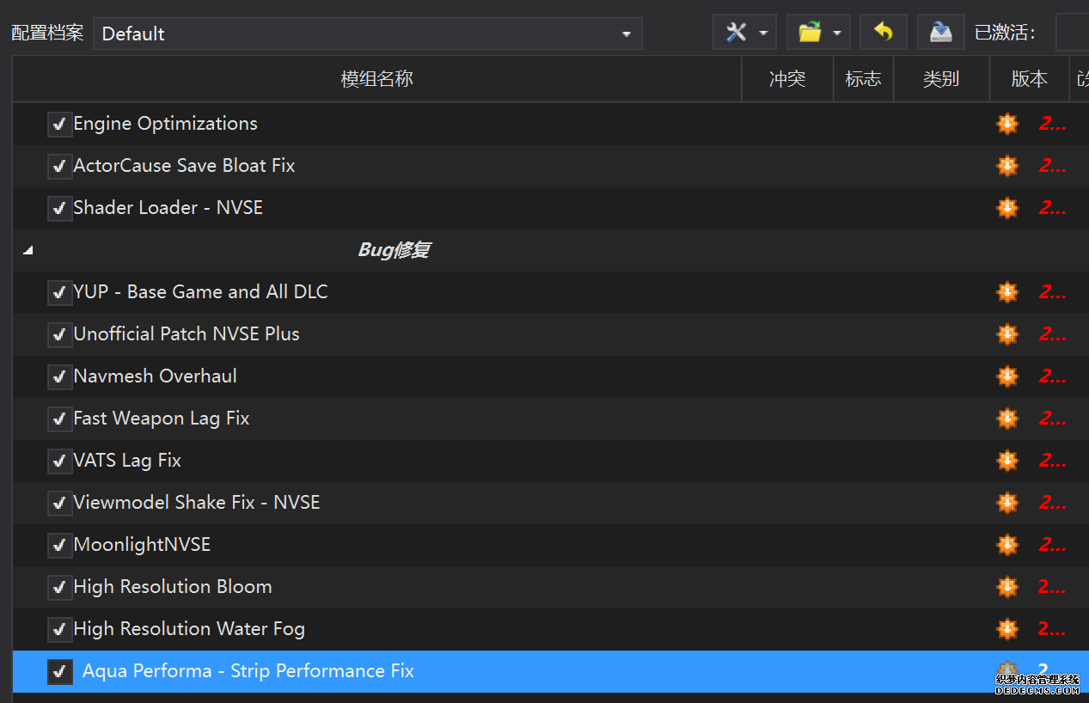Click the open folder icon in toolbar

pos(810,33)
